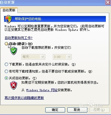Switch to the 自动更新 tab
This screenshot has width=111, height=115.
point(9,10)
